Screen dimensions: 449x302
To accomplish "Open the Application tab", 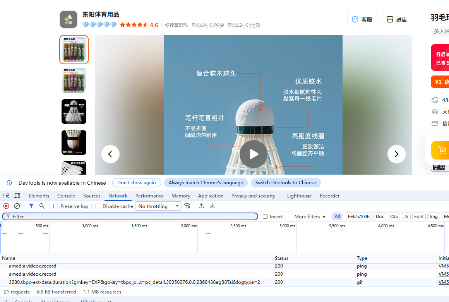I will [x=211, y=196].
